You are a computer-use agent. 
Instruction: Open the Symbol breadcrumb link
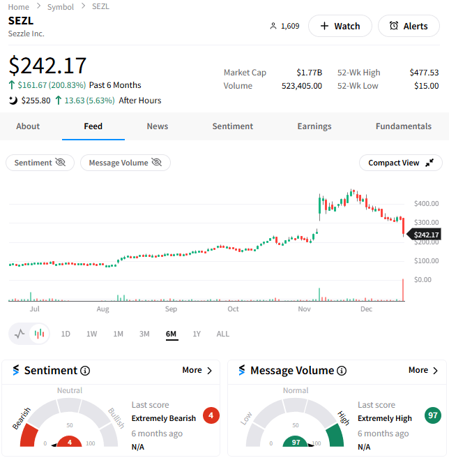tap(61, 7)
